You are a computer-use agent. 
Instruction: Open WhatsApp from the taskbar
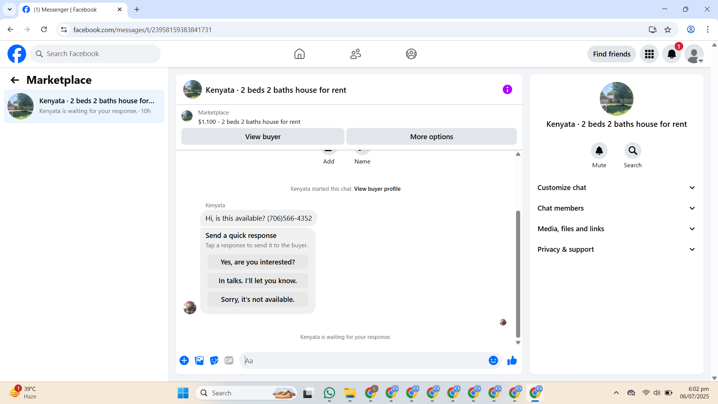coord(329,393)
